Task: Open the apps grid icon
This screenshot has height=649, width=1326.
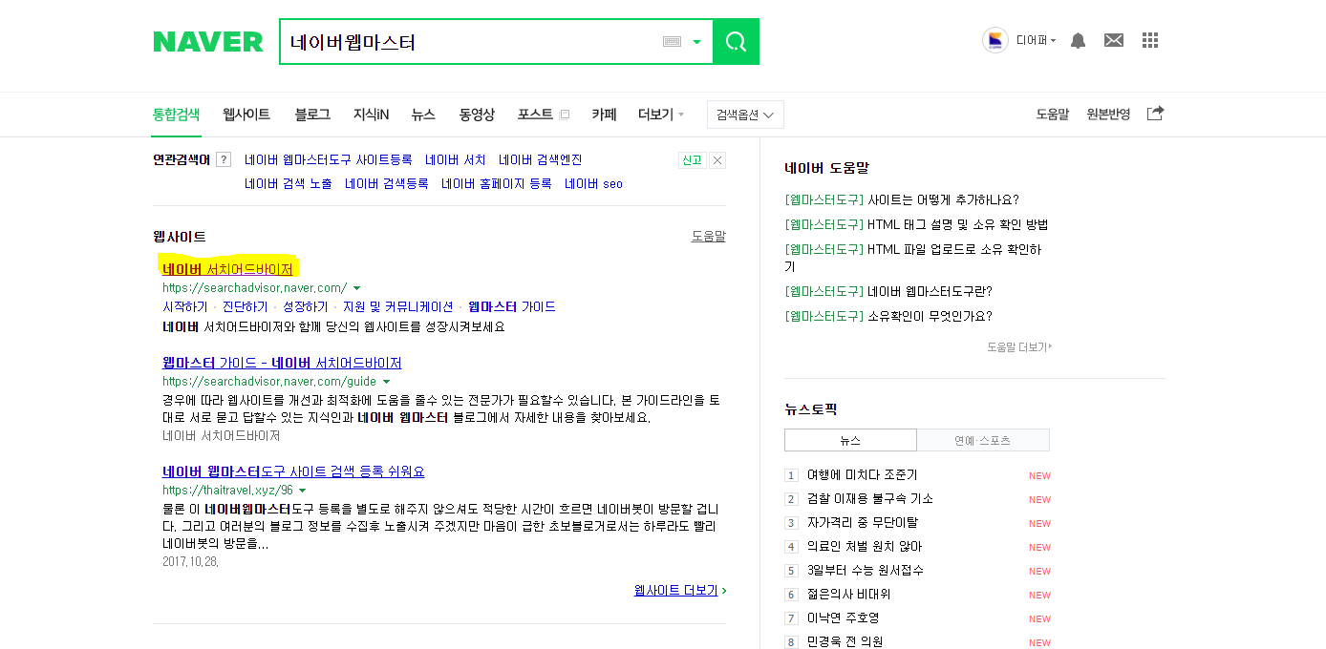Action: [x=1150, y=40]
